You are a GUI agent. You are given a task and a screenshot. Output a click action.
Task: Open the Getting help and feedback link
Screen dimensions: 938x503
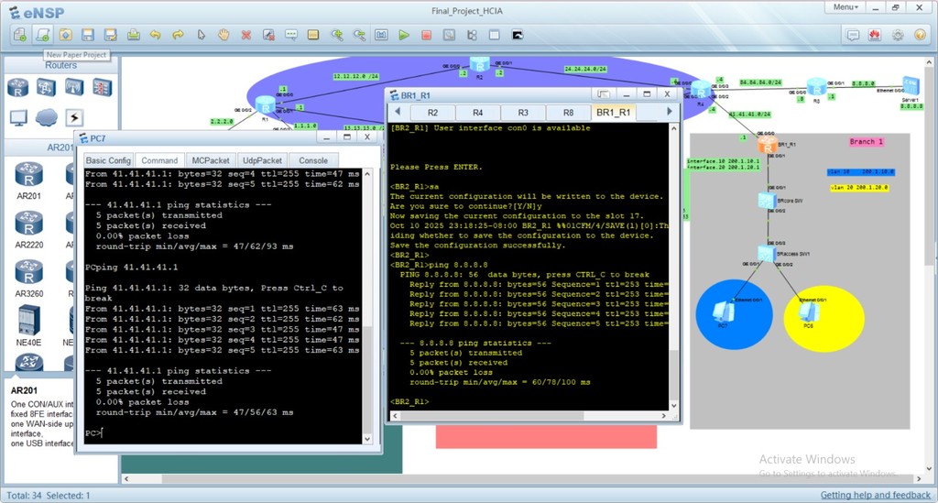875,495
